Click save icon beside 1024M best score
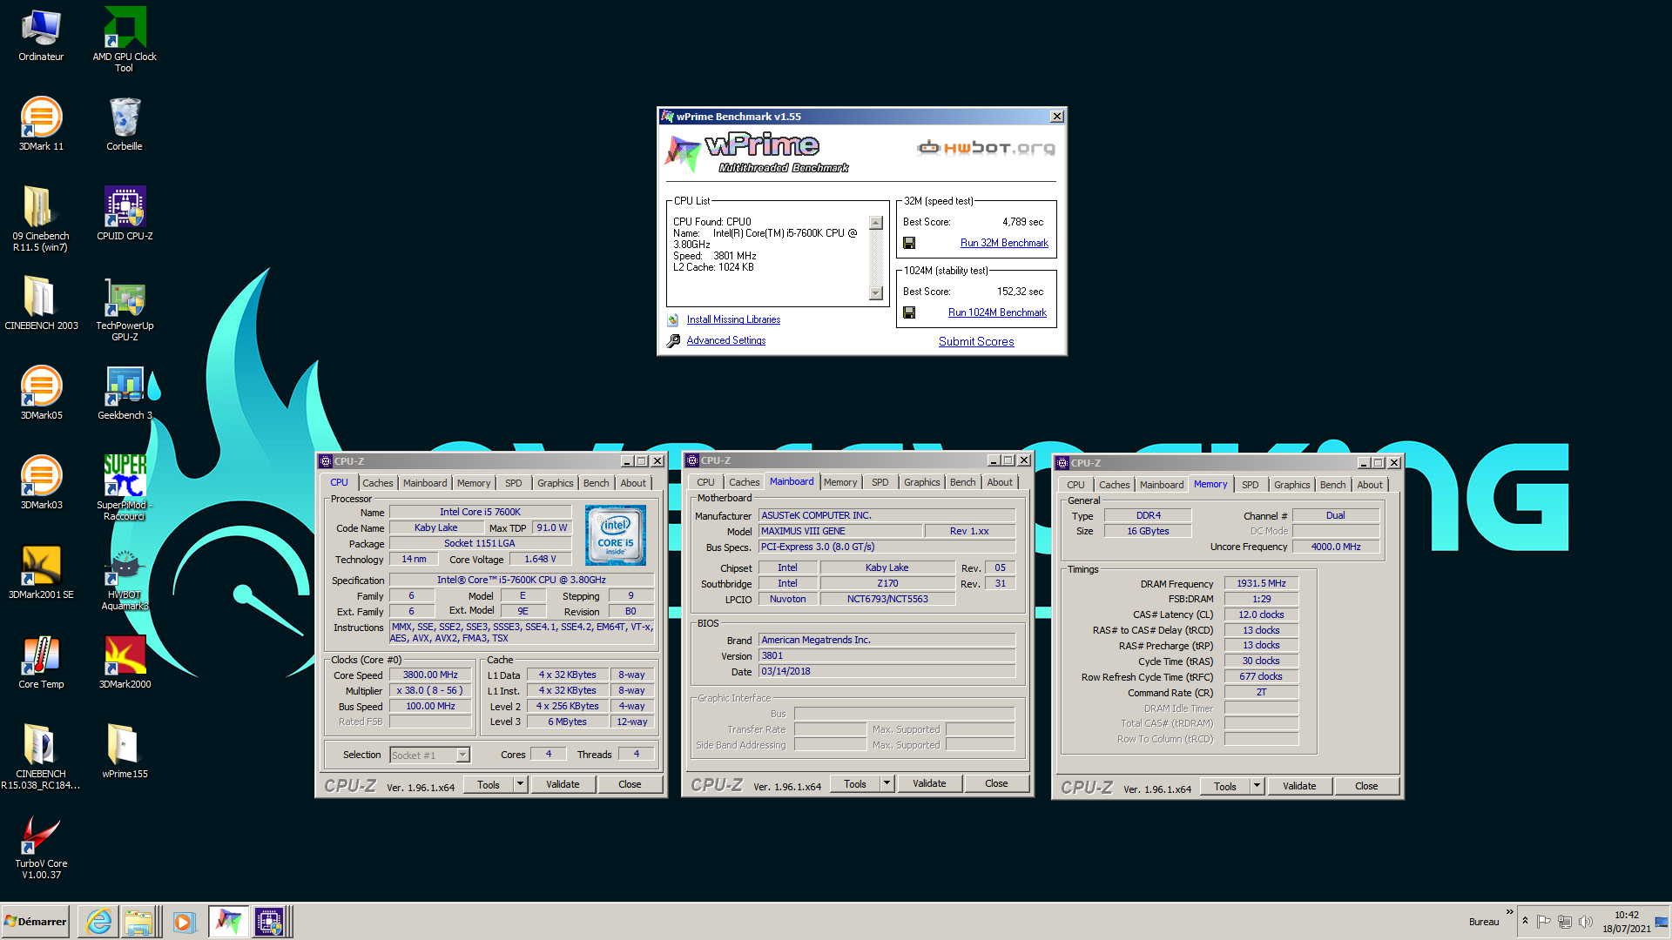 point(909,312)
